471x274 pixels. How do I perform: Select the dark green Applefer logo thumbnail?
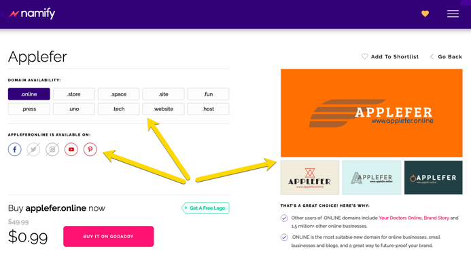coord(433,178)
